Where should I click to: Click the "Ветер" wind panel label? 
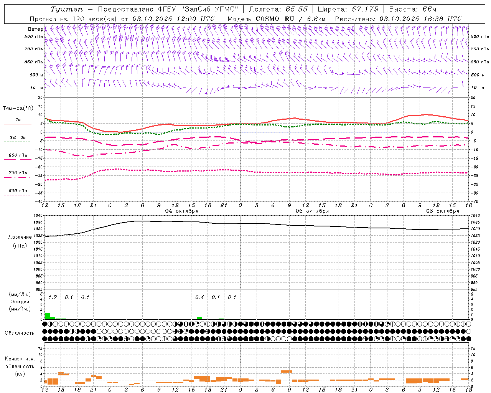click(x=35, y=29)
